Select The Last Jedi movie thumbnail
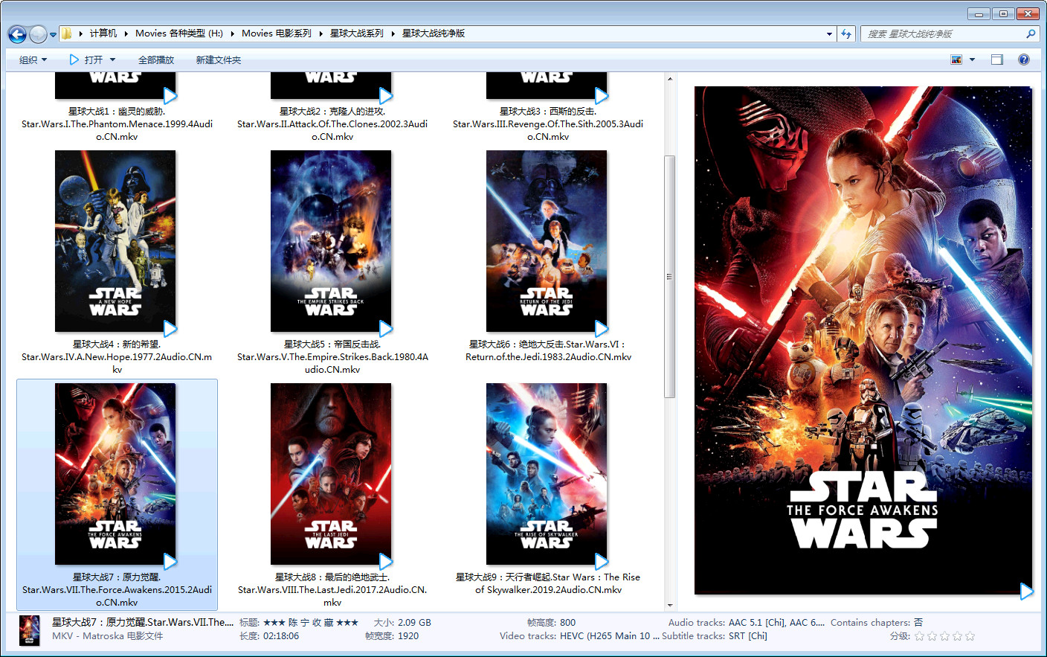The width and height of the screenshot is (1047, 657). coord(331,474)
